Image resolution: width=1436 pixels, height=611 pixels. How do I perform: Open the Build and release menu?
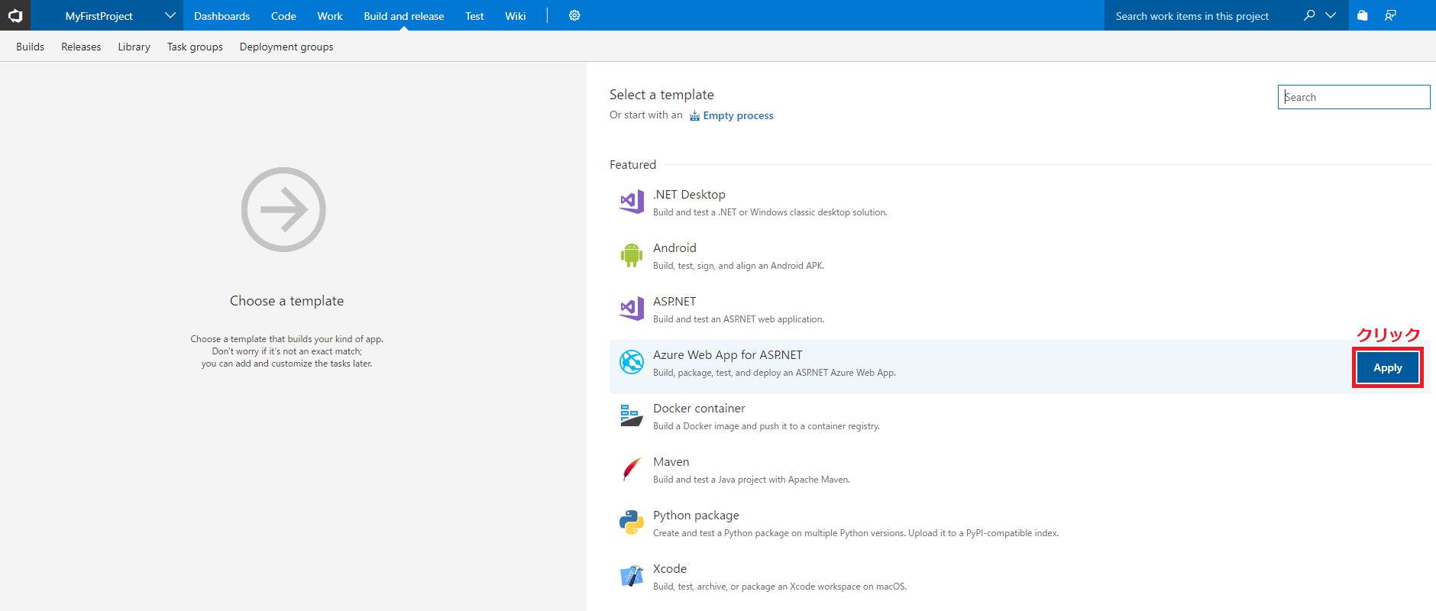pos(403,16)
